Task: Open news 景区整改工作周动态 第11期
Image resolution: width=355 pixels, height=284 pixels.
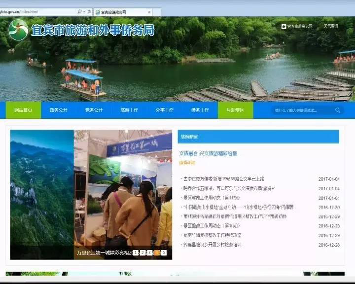Action: click(212, 198)
